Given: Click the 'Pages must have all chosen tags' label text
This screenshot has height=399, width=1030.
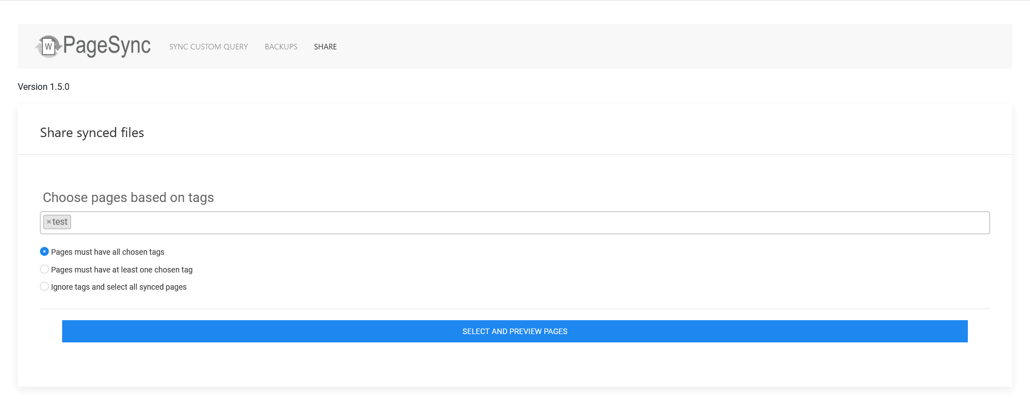Looking at the screenshot, I should (108, 252).
